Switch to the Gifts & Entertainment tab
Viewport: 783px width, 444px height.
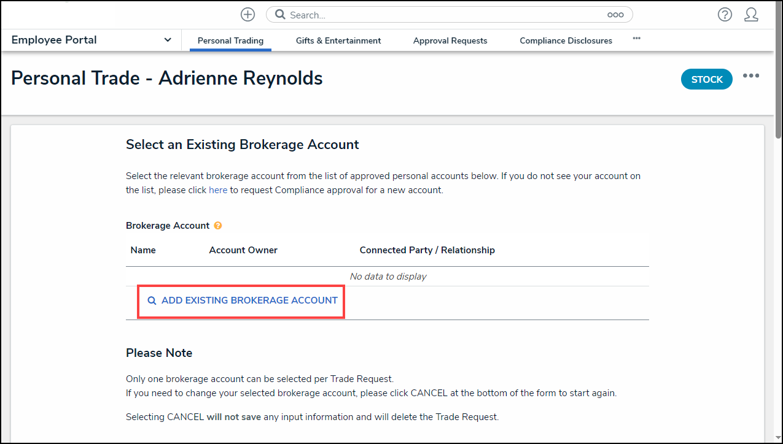[x=338, y=40]
